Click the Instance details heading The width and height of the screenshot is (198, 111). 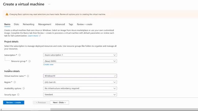(x=12, y=71)
